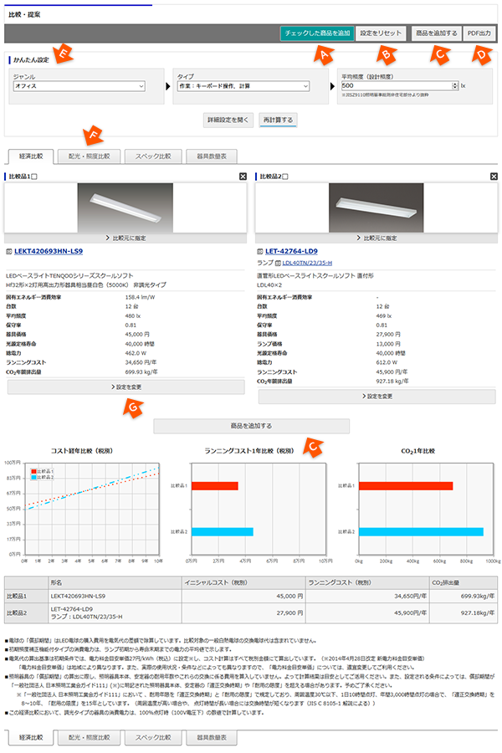Tick the 比較品1 checkbox

point(35,177)
